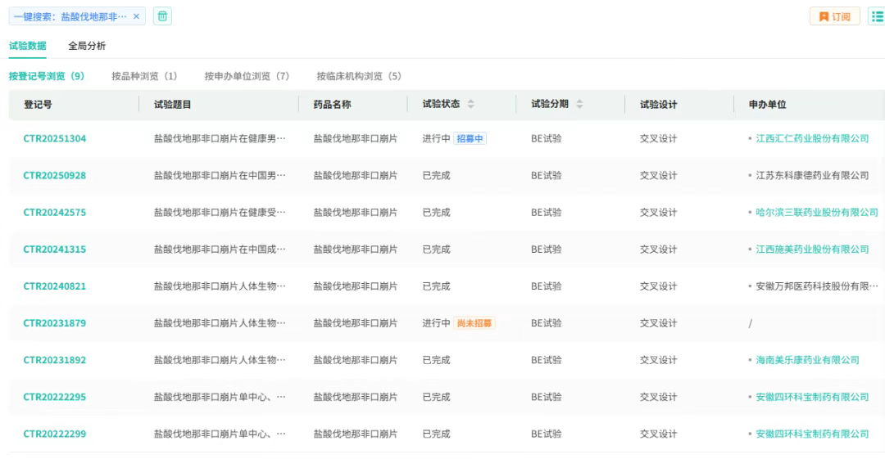Open registration number CTR20251304
Image resolution: width=885 pixels, height=459 pixels.
(54, 138)
